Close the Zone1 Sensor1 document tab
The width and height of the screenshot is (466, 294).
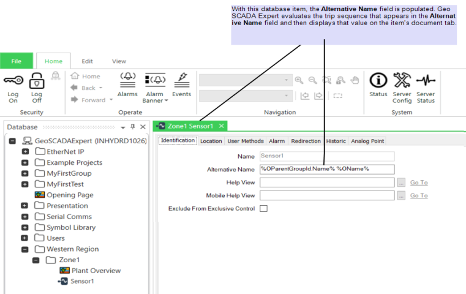(x=221, y=126)
